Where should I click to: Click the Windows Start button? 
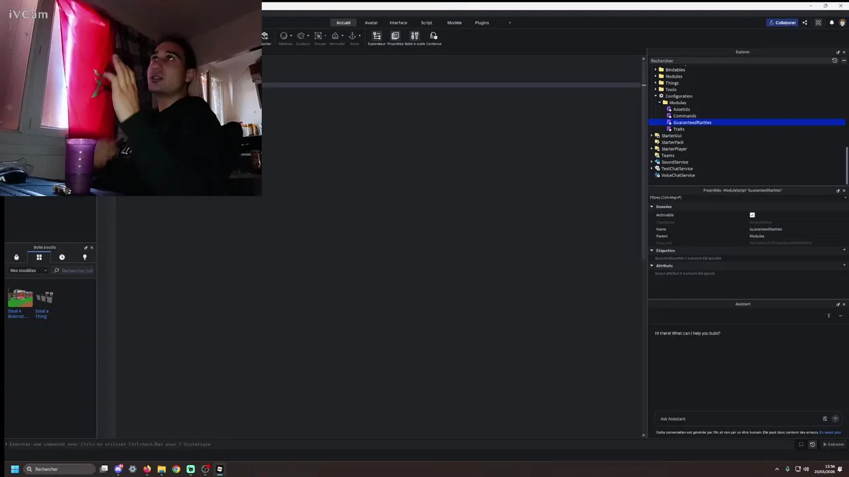tap(15, 469)
